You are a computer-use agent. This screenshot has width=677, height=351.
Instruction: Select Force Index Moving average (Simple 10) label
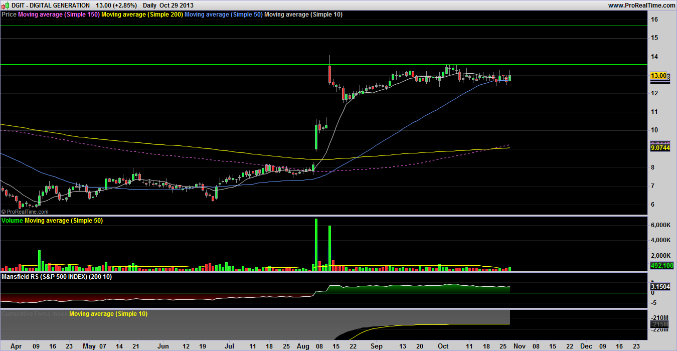[108, 314]
